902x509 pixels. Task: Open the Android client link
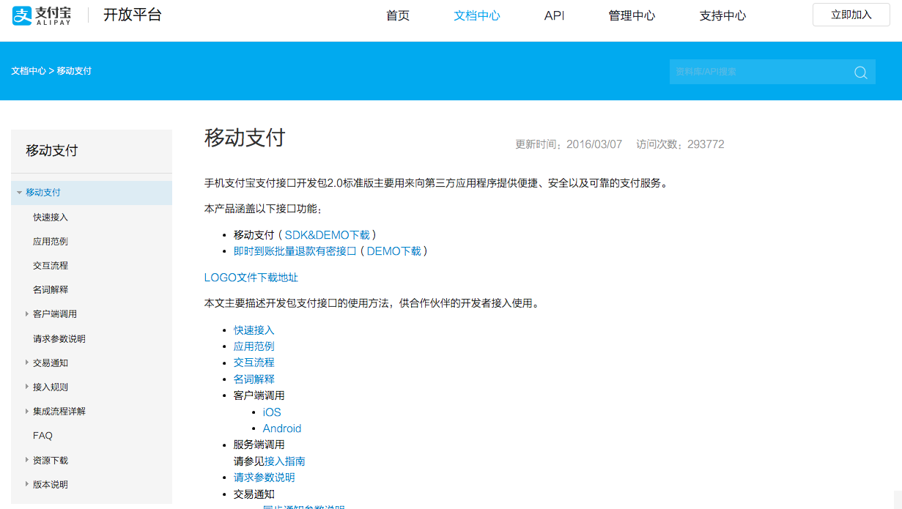pyautogui.click(x=282, y=428)
